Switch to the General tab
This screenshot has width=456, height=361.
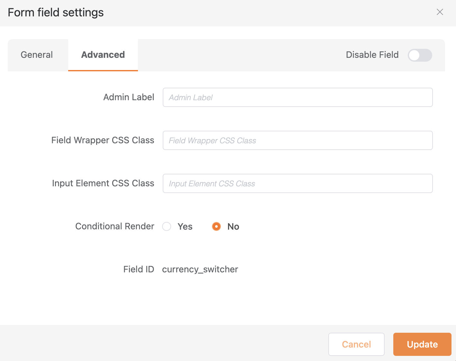[x=37, y=55]
